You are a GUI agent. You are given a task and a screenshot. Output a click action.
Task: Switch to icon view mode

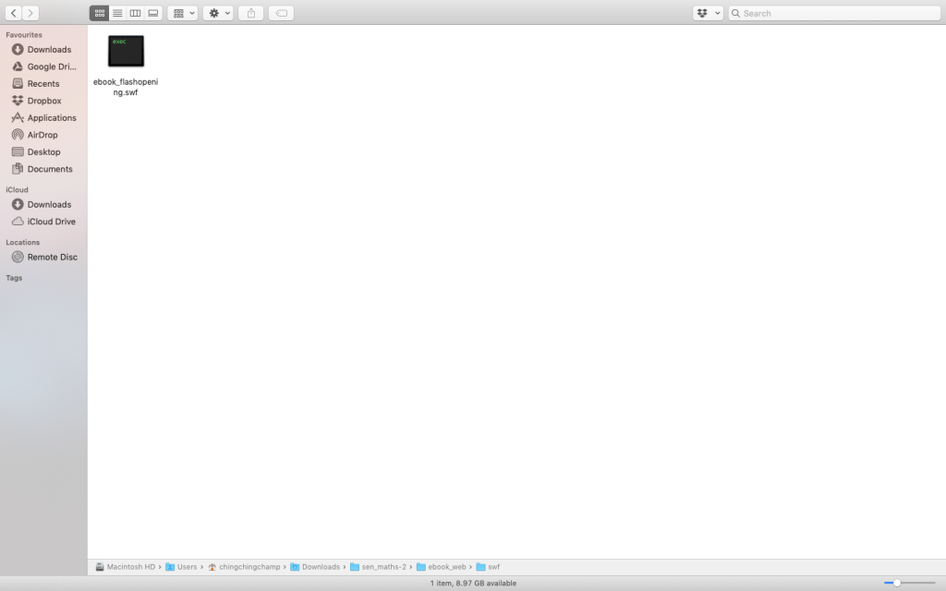point(99,13)
